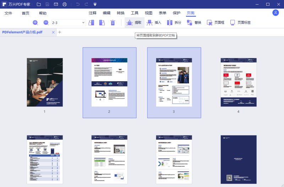Screen dimensions: 284x187
Task: Open the quick access toolbar customize arrow
Action: tap(95, 4)
